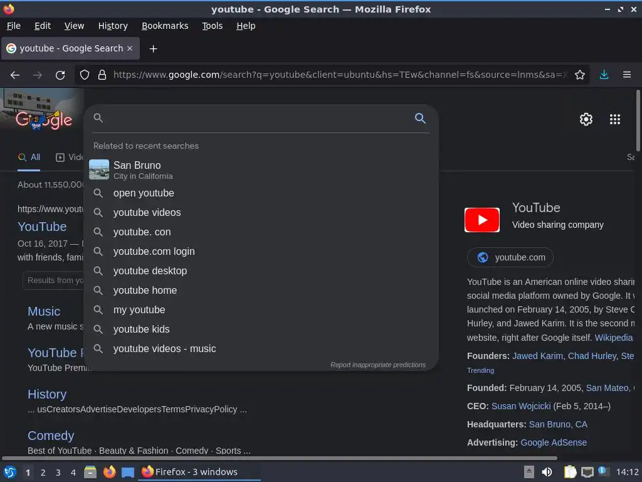Open the system start menu icon

click(10, 472)
